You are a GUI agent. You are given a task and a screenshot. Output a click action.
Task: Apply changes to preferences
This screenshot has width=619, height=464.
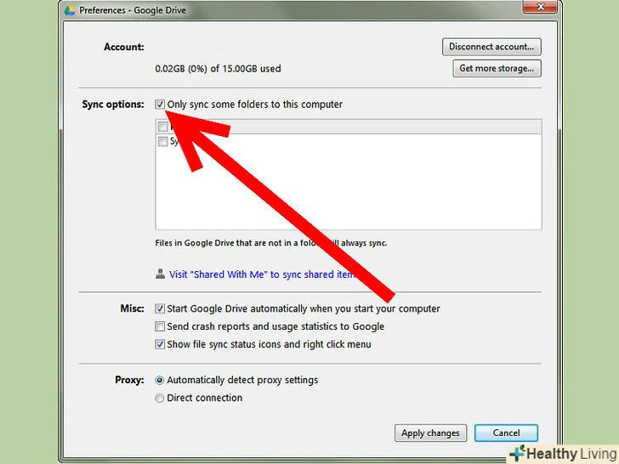pos(431,433)
